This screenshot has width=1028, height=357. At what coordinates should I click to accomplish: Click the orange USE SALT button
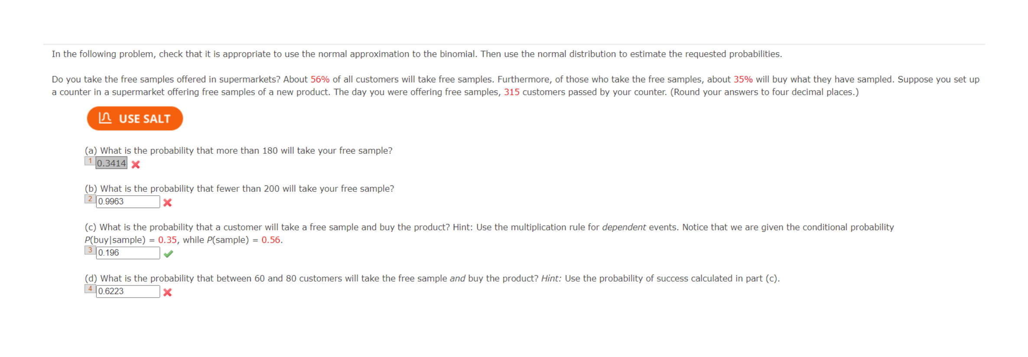pos(135,118)
